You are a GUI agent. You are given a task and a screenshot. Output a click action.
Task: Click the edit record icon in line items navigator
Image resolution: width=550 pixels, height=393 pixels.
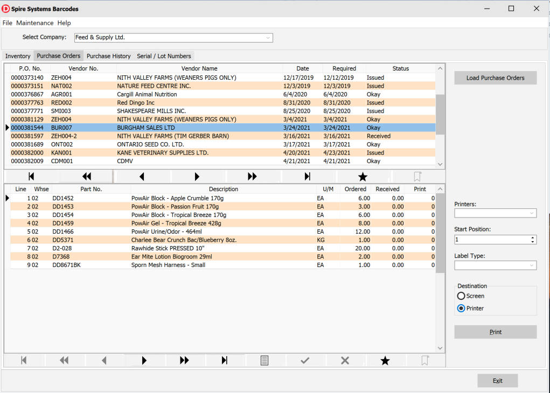264,360
